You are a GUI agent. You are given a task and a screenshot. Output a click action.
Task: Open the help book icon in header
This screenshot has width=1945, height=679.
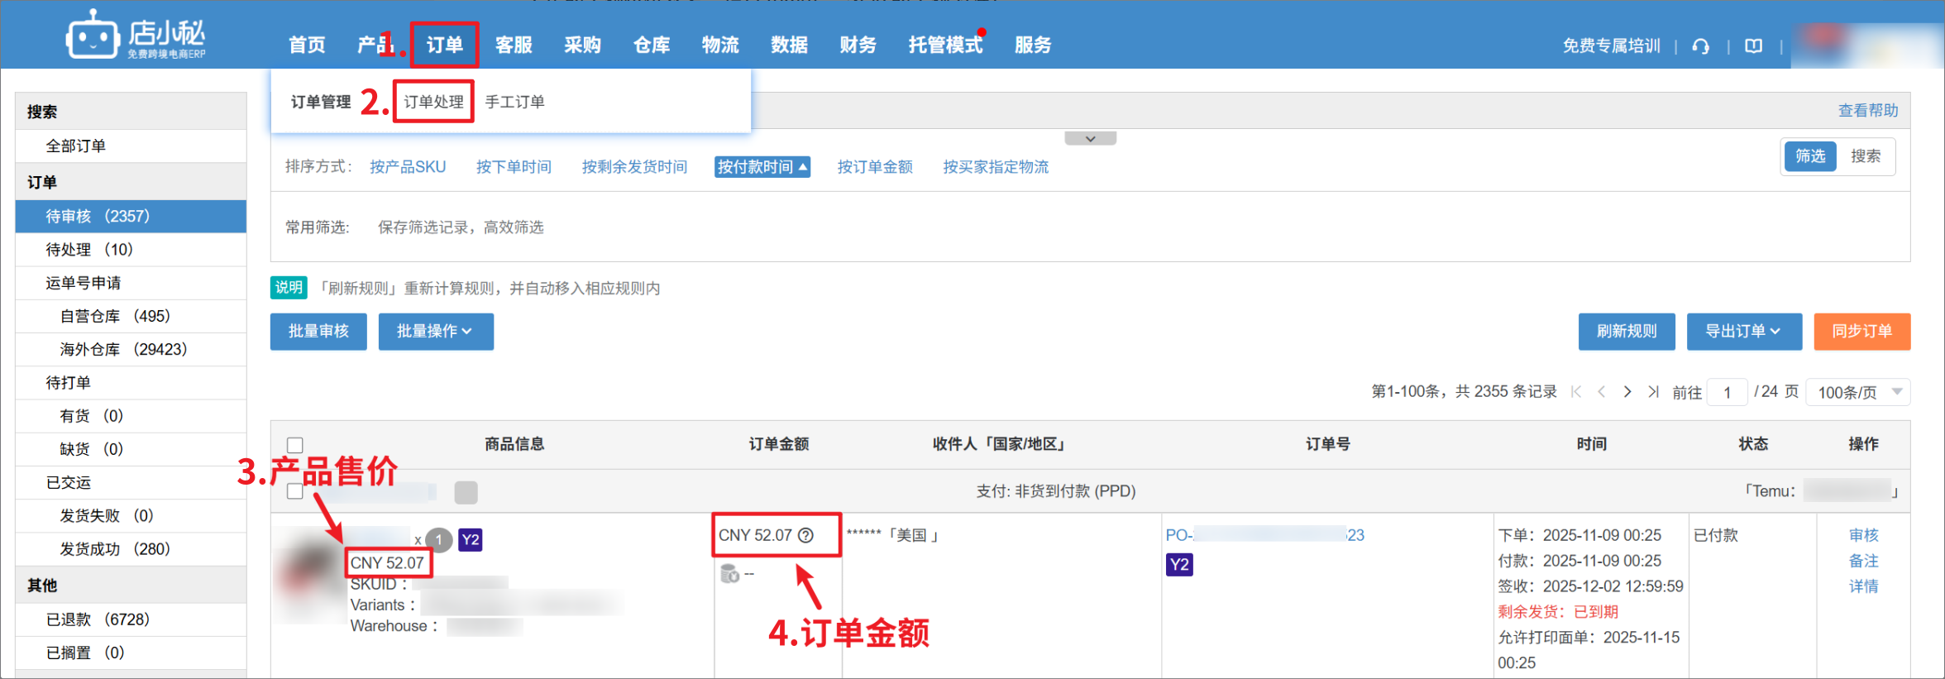pos(1753,46)
